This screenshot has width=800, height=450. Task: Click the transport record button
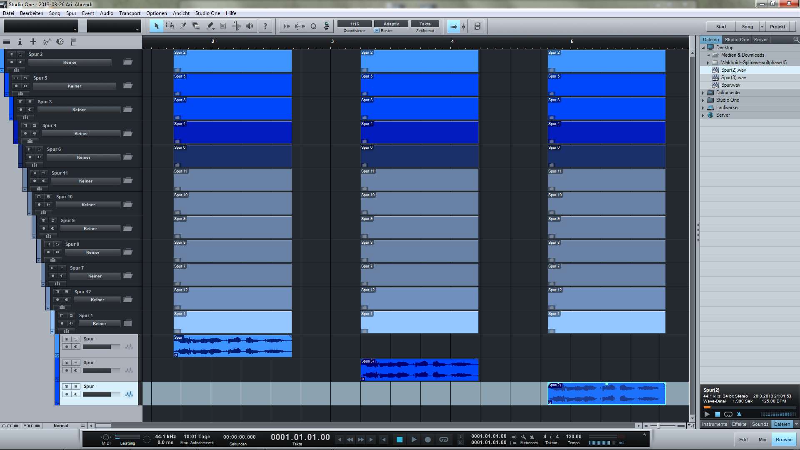pyautogui.click(x=427, y=440)
